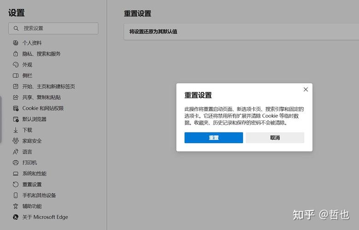The image size is (359, 230).
Task: Click the download arrow icon for 下载
Action: click(x=16, y=130)
